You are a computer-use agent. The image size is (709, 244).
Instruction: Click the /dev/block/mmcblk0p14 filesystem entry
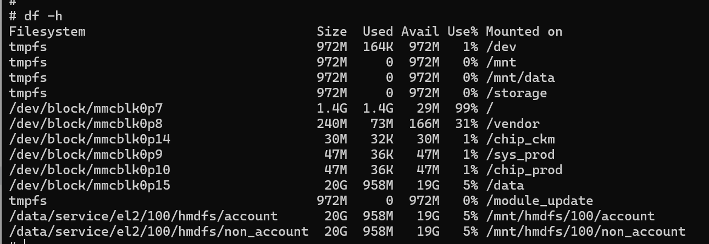(90, 139)
